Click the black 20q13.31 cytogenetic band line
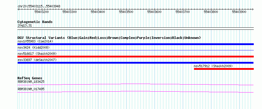The image size is (262, 109). [x=135, y=29]
